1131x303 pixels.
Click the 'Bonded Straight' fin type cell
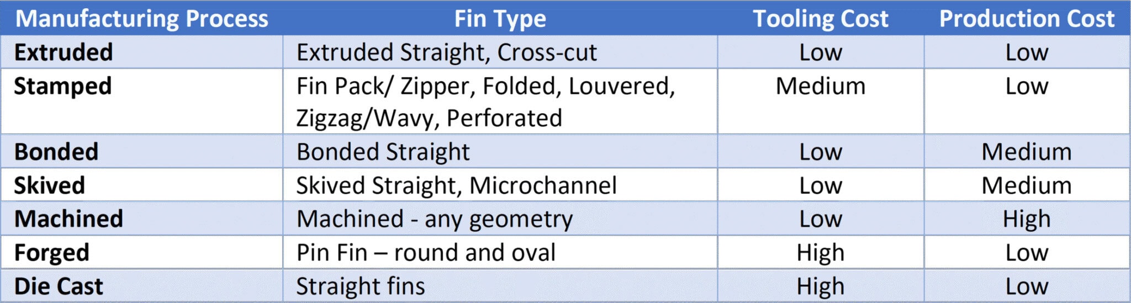[383, 152]
